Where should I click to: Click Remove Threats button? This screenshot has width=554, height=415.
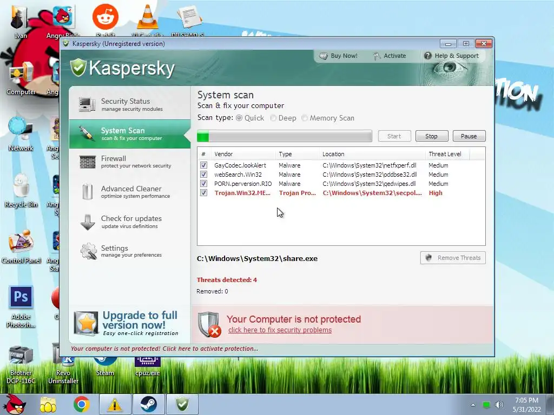[x=453, y=258]
